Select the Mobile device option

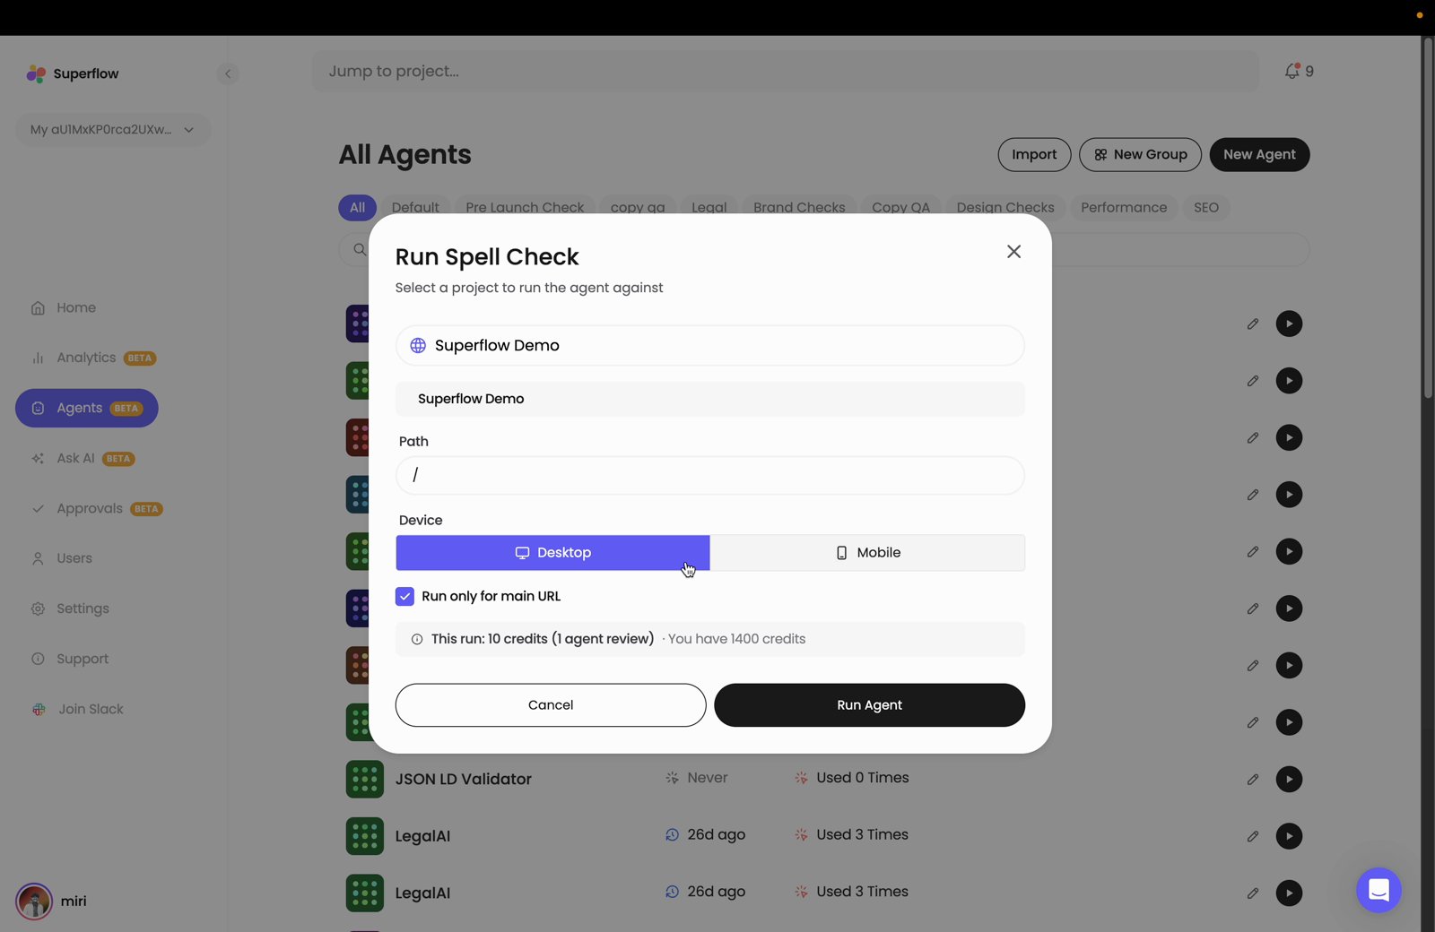point(867,553)
